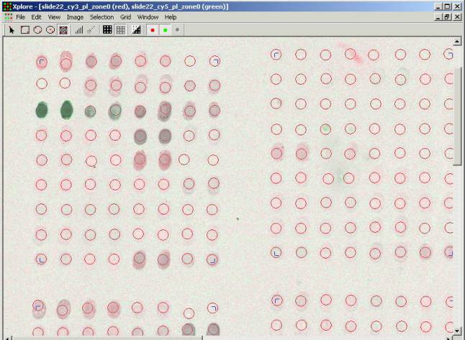Toggle the green channel display
Screen dimensions: 465x340
(x=165, y=30)
